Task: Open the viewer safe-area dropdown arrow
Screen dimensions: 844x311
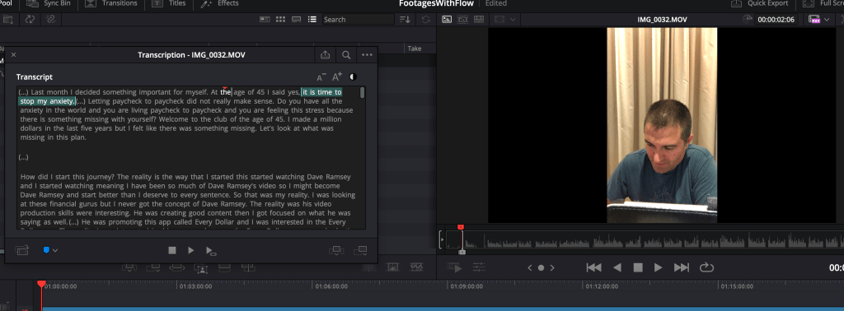Action: point(513,20)
